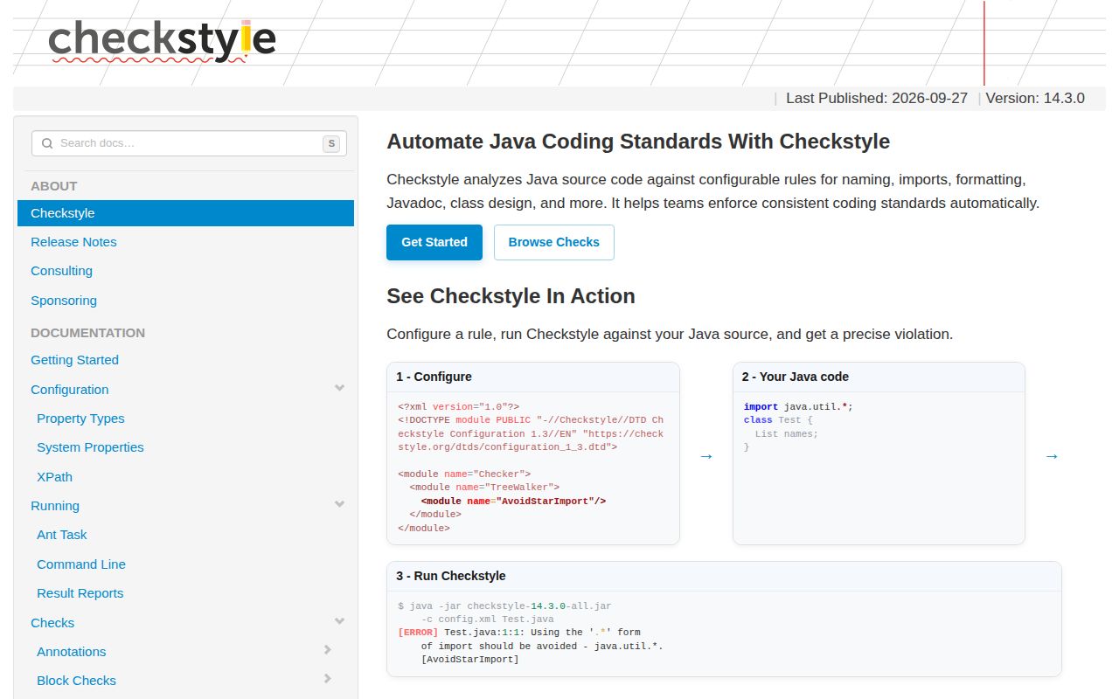Select Checkstyle in the sidebar
This screenshot has height=699, width=1119.
185,213
